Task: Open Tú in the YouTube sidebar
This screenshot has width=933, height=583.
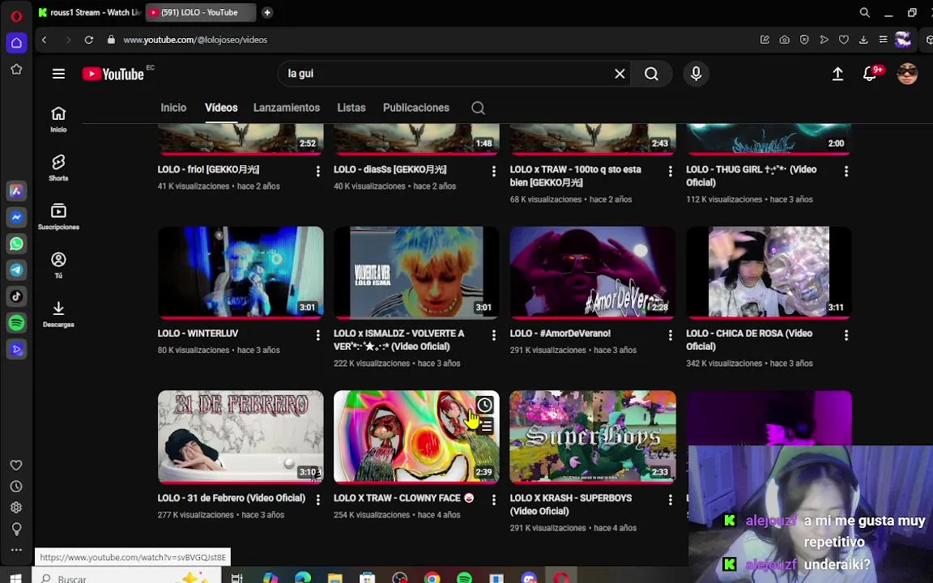Action: pos(58,265)
